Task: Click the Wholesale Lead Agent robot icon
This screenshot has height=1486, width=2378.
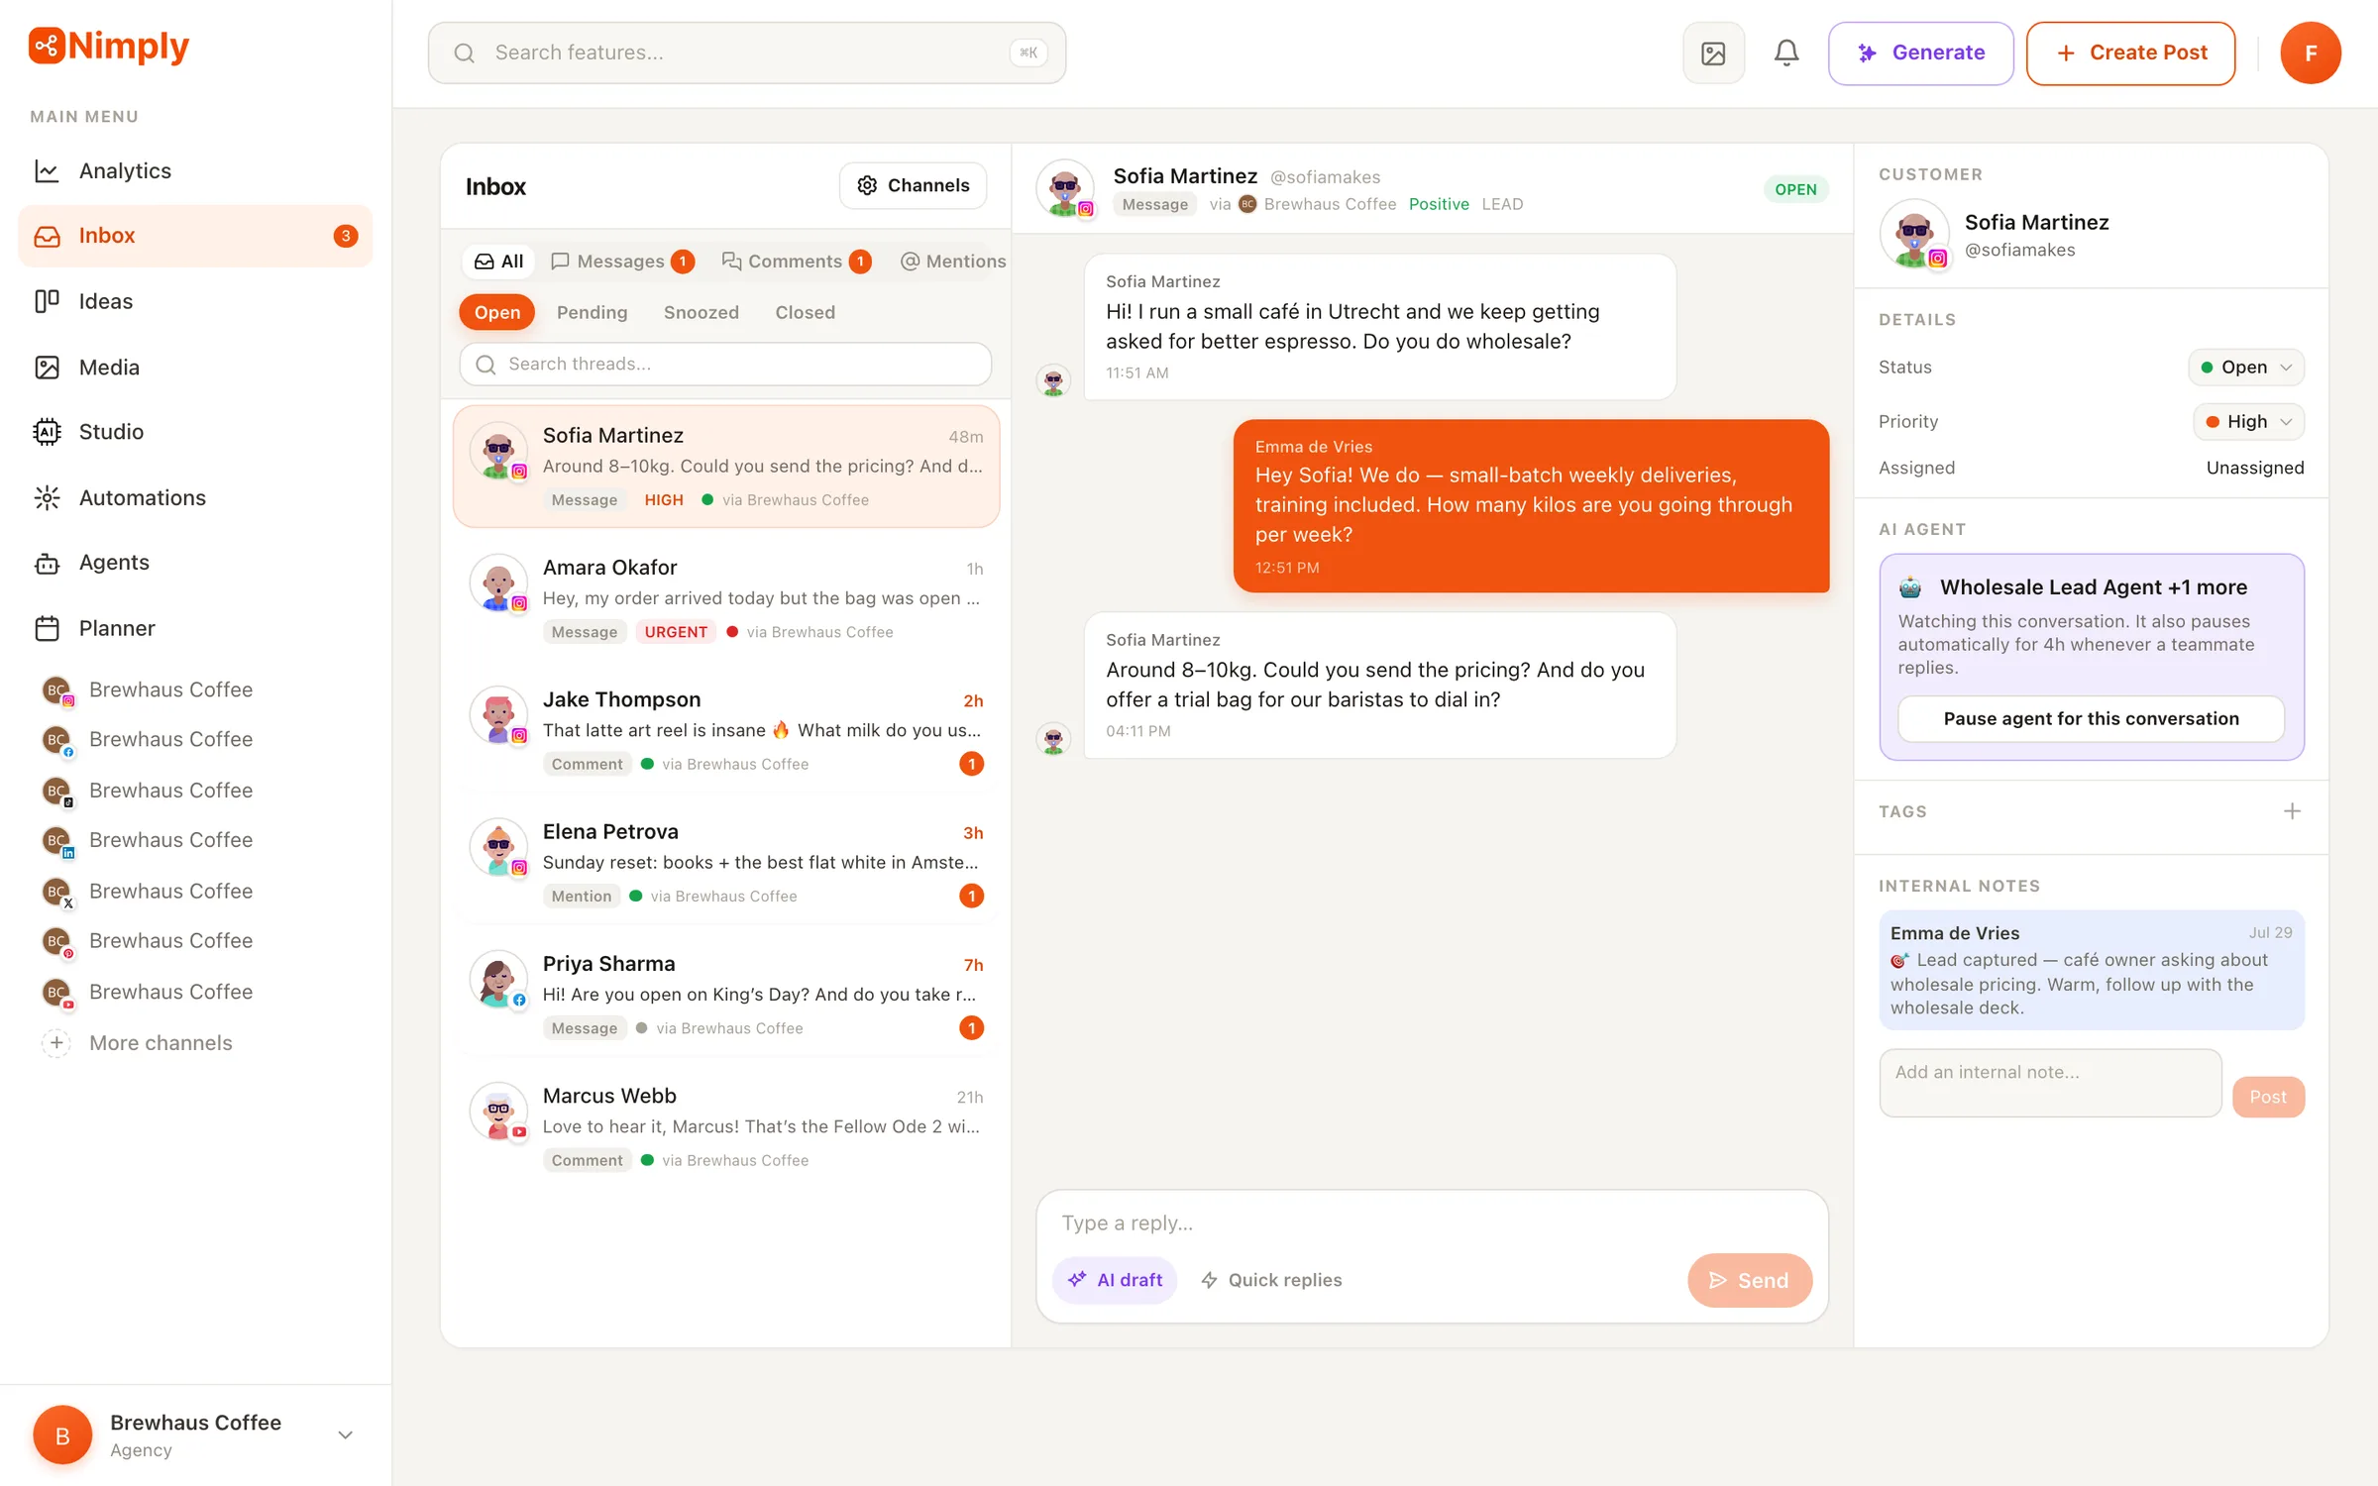Action: pos(1910,587)
